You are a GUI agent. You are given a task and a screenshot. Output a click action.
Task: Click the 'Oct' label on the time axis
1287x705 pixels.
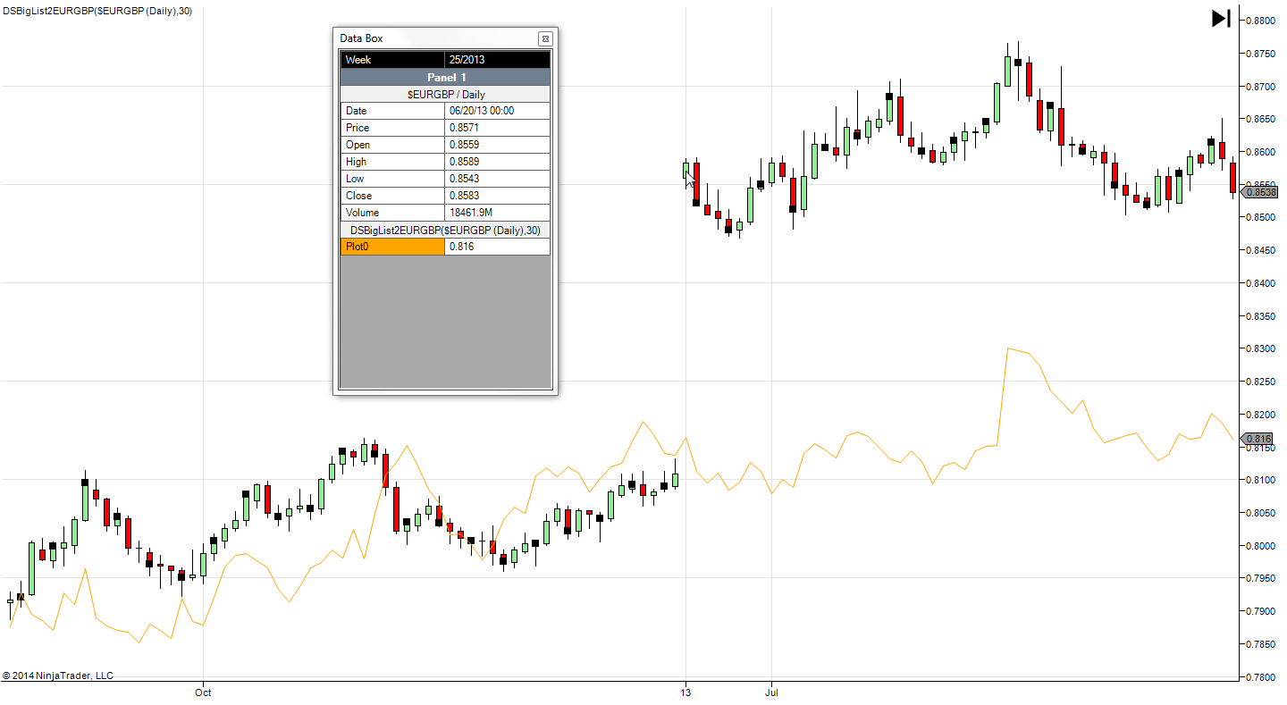coord(203,692)
